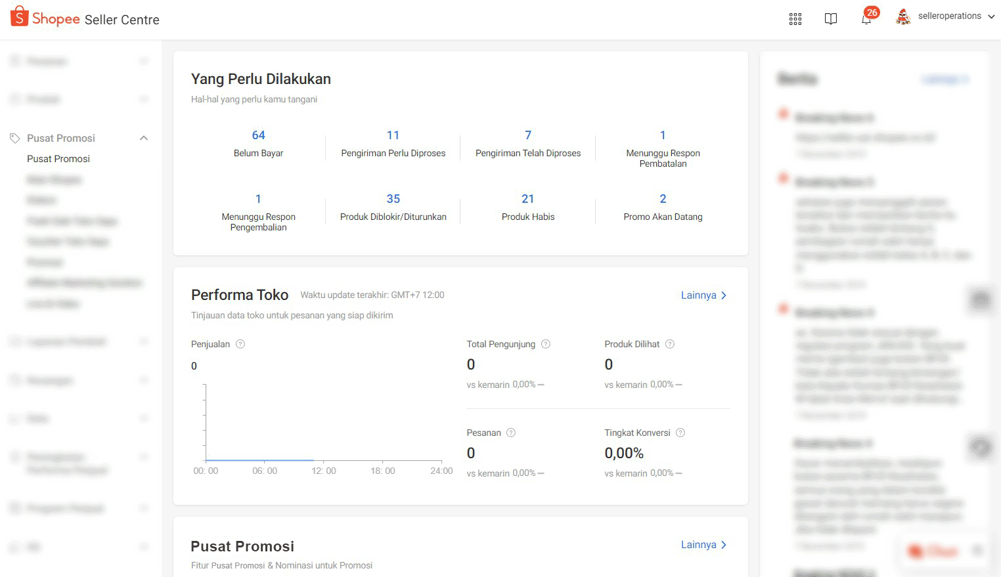The image size is (1001, 577).
Task: Open Lainnya link in Performa Toko
Action: [703, 295]
